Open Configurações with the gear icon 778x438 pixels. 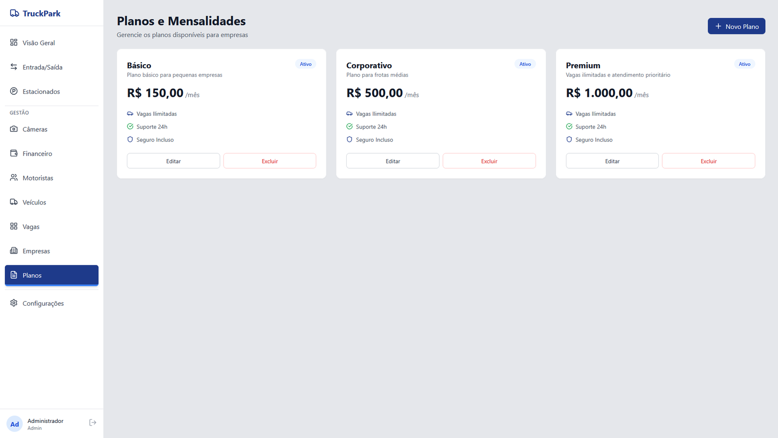[14, 303]
